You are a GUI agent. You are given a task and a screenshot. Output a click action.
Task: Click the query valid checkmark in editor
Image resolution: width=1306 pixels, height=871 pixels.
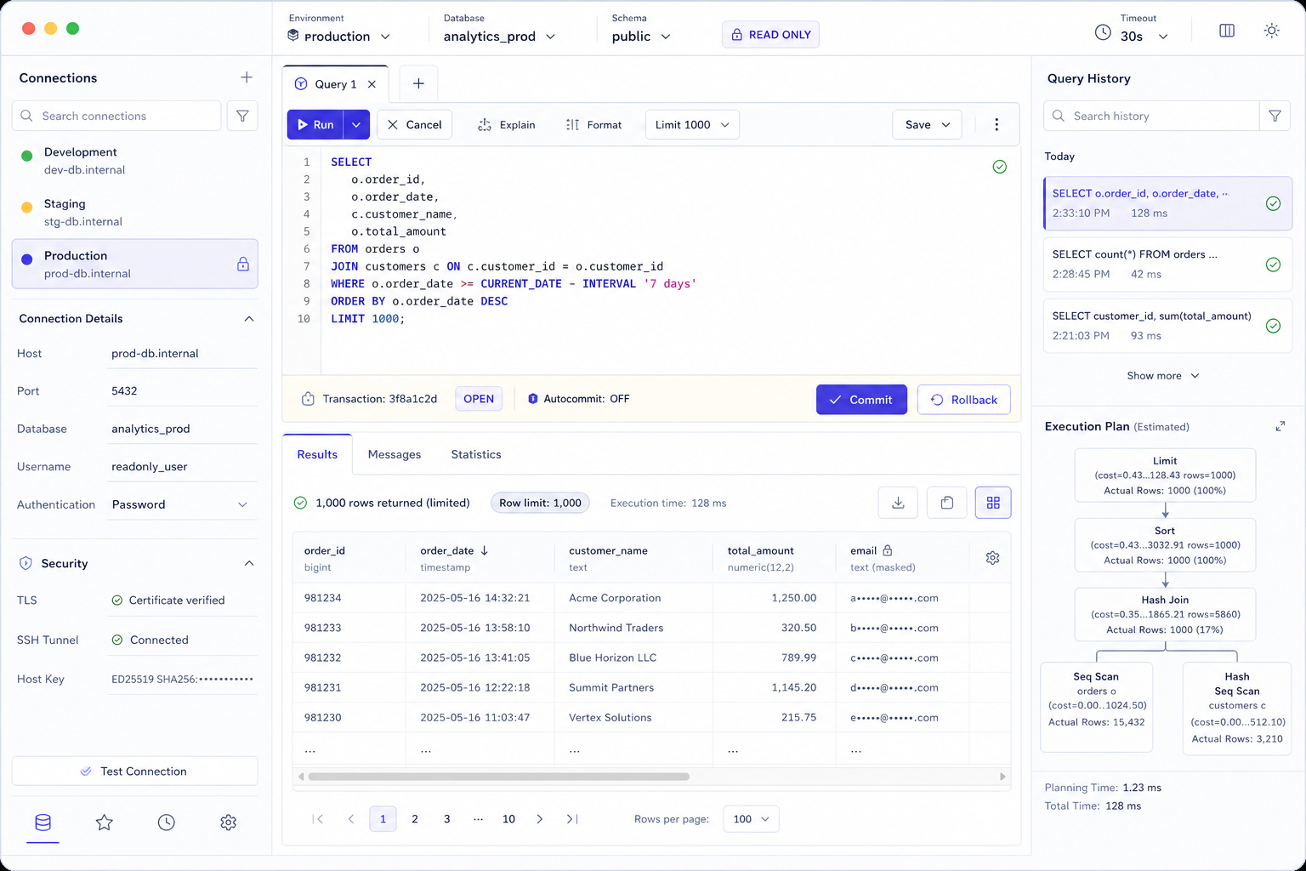click(x=1000, y=167)
